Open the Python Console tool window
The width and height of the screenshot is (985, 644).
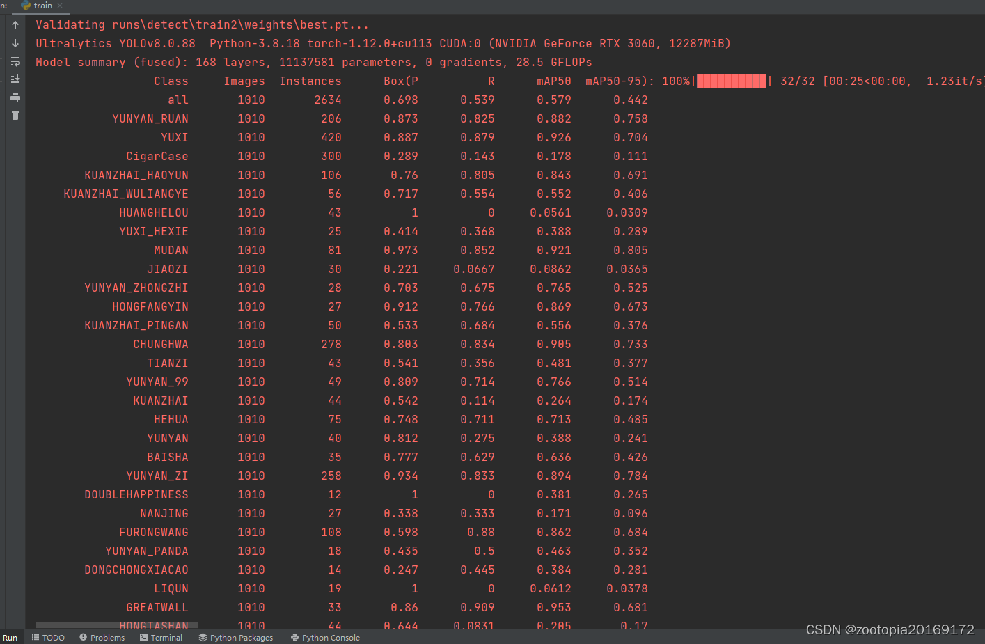[325, 638]
